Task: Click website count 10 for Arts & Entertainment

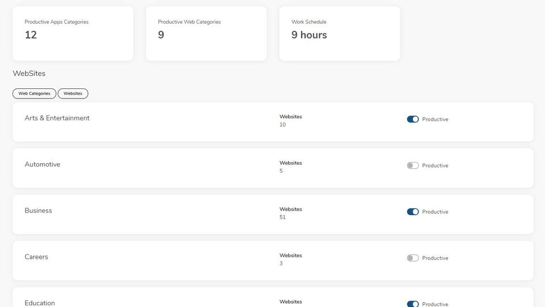Action: [283, 125]
